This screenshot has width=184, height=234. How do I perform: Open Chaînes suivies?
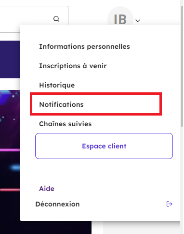pos(66,124)
